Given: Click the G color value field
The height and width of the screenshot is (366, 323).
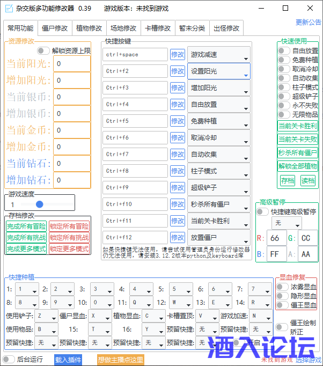Looking at the screenshot, I should point(307,238).
